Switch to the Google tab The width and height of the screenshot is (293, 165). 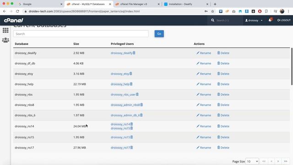coord(40,4)
